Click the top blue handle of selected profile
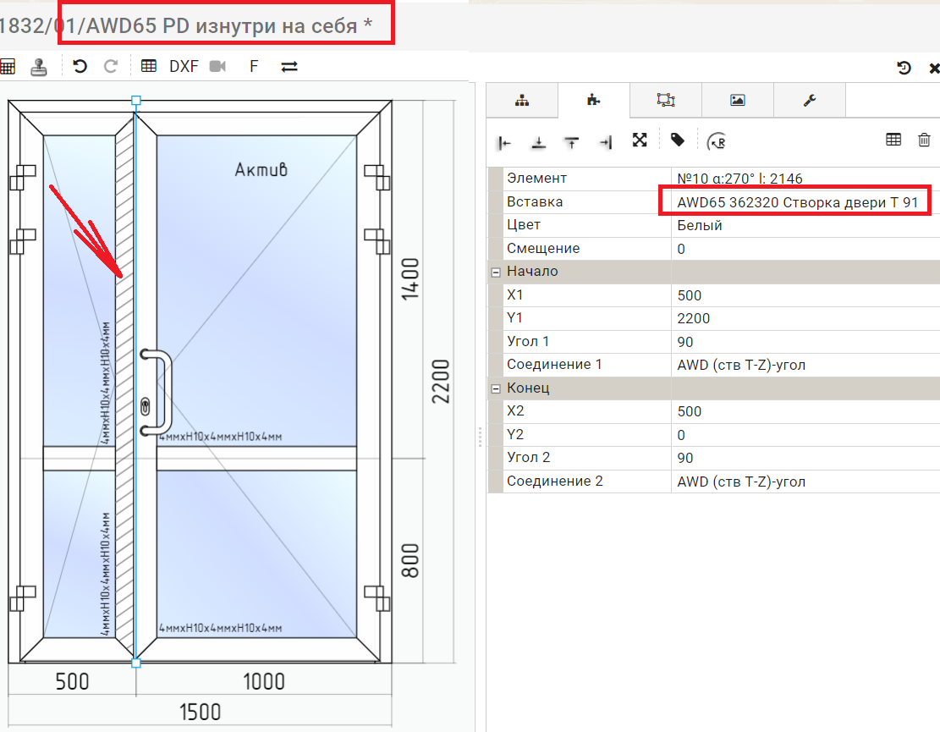Image resolution: width=940 pixels, height=732 pixels. 136,100
